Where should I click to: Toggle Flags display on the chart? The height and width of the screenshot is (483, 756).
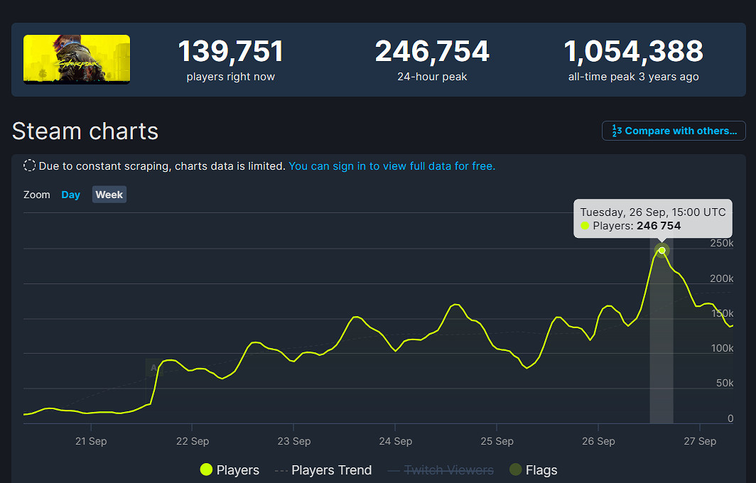[x=533, y=470]
